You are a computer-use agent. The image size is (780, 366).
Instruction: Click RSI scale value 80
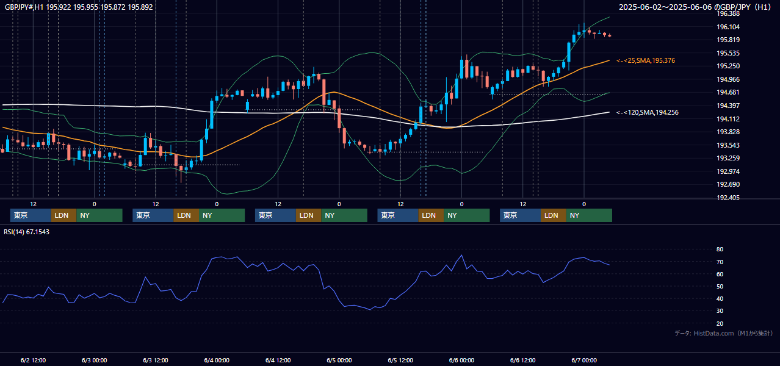pyautogui.click(x=720, y=249)
